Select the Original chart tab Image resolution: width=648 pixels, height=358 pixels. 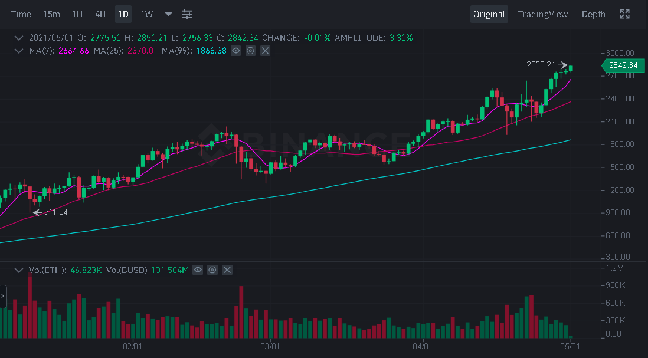(489, 14)
